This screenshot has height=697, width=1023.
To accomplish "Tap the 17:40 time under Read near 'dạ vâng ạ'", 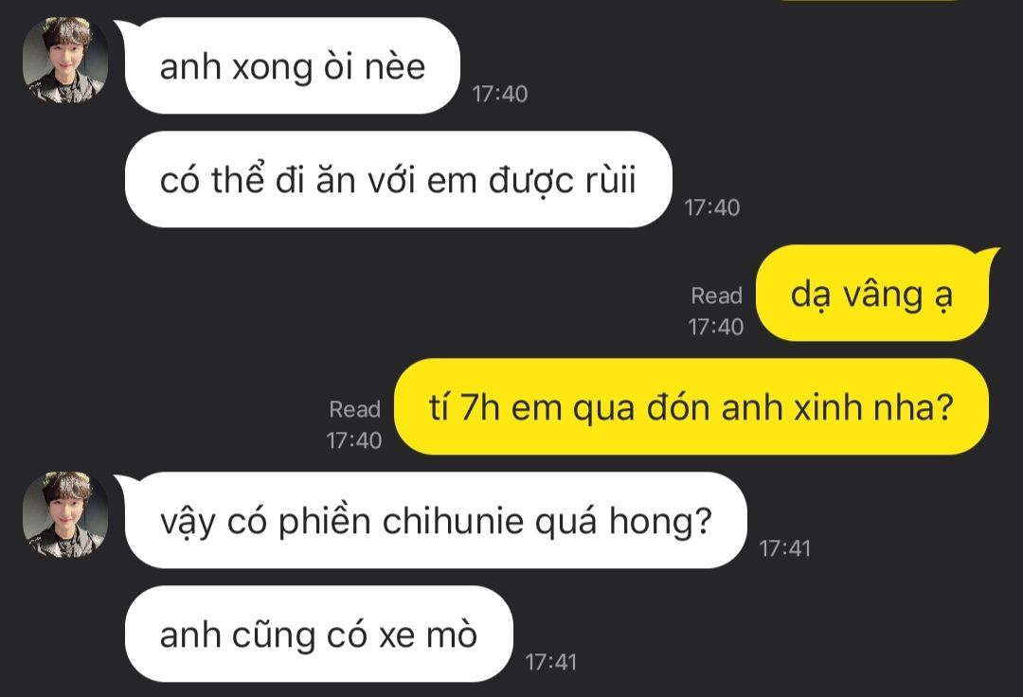I will pyautogui.click(x=716, y=327).
